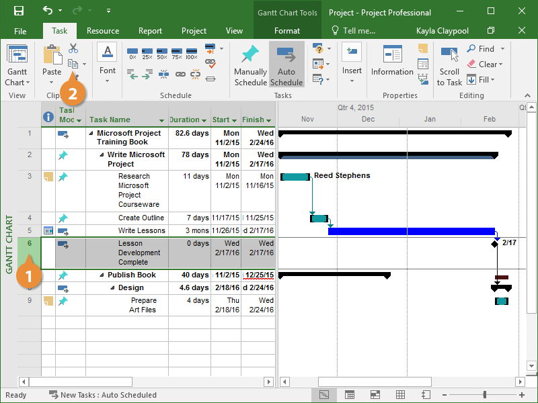
Task: Expand the Fill dropdown in Editing group
Action: 492,80
